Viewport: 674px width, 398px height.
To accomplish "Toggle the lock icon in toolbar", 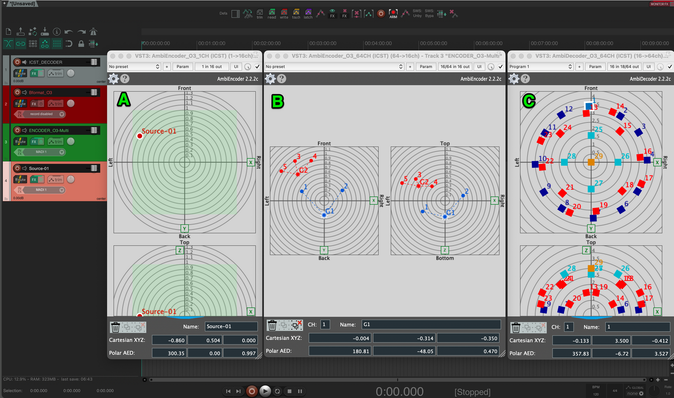I will [81, 44].
